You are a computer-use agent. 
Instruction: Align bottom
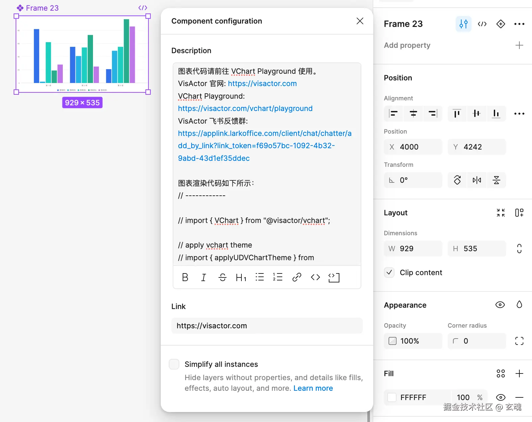496,114
